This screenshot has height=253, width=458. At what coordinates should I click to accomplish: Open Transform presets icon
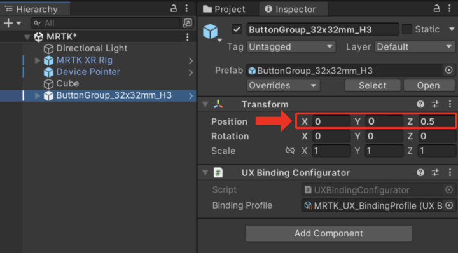click(435, 104)
